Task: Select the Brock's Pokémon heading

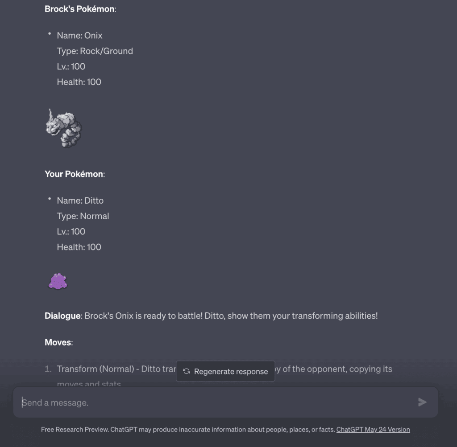Action: coord(79,8)
